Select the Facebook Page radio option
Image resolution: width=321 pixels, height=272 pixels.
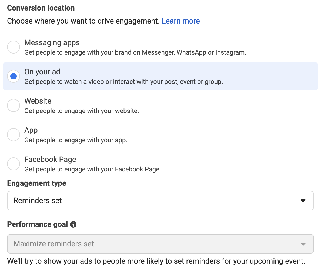(x=14, y=164)
